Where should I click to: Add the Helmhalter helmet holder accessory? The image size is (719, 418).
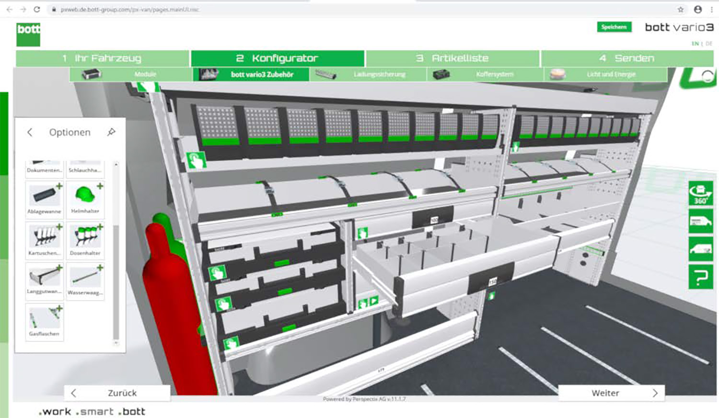85,199
